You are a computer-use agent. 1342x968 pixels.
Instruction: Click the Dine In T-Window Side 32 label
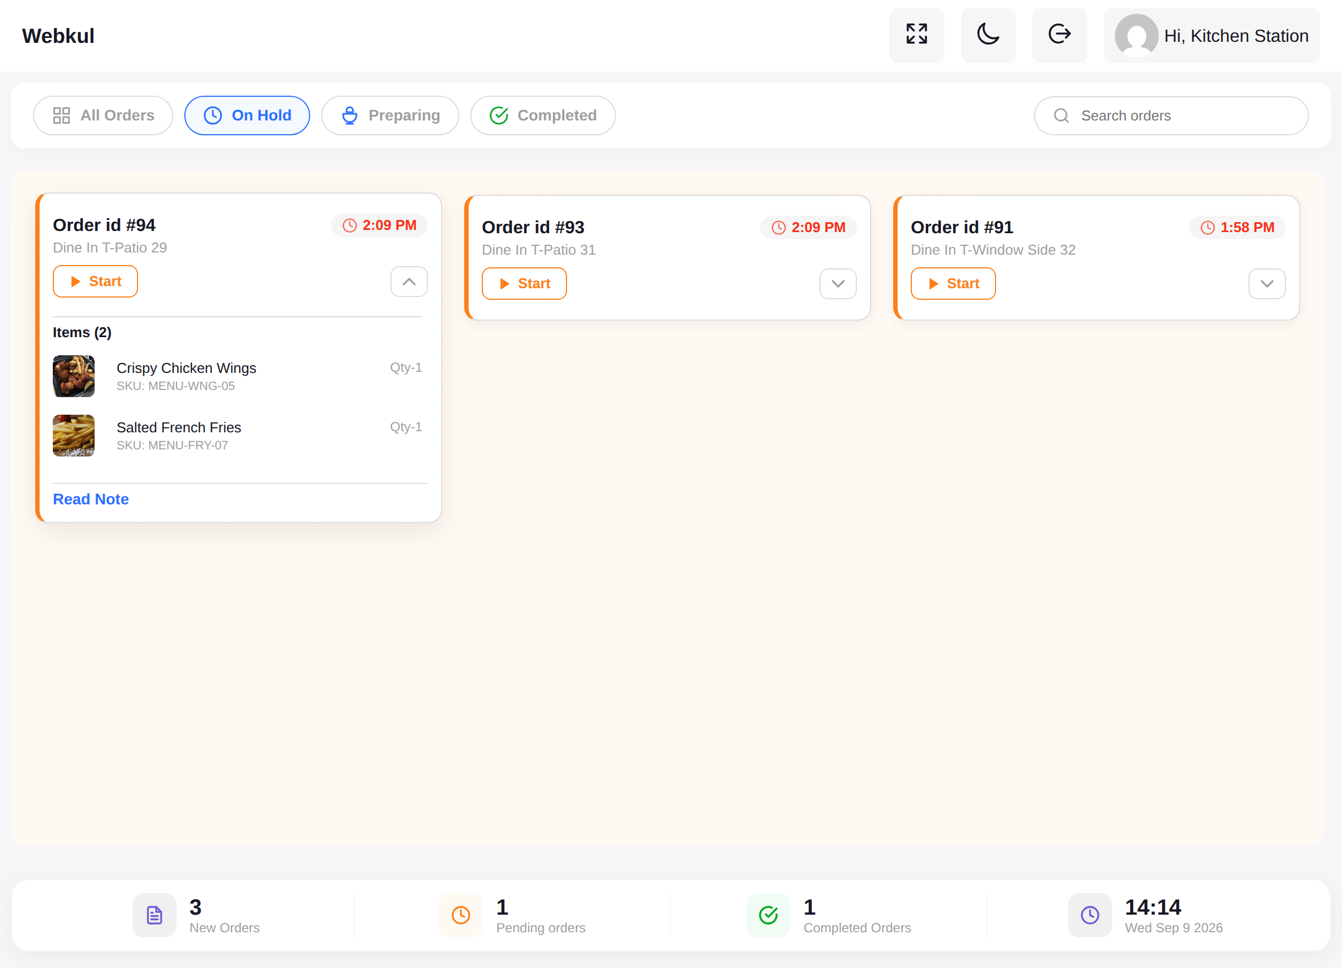click(993, 250)
